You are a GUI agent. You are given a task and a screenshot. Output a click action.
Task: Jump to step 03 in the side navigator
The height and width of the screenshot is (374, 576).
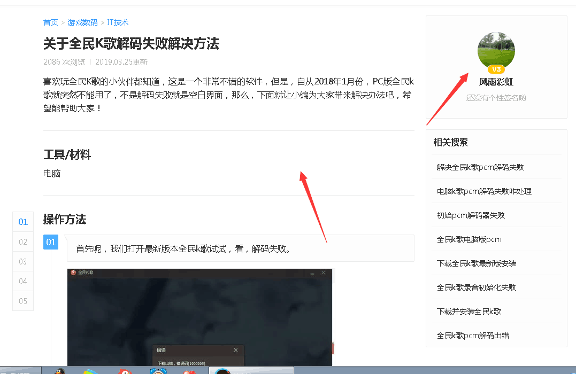(23, 262)
